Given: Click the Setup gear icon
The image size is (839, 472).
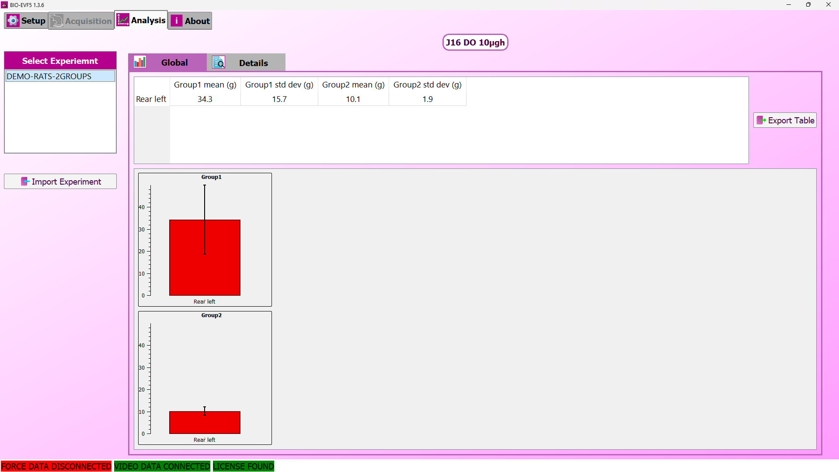Looking at the screenshot, I should pos(13,21).
